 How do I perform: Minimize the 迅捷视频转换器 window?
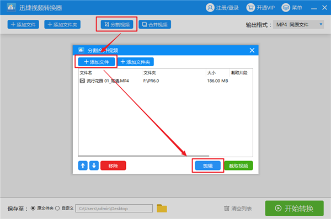(x=314, y=8)
